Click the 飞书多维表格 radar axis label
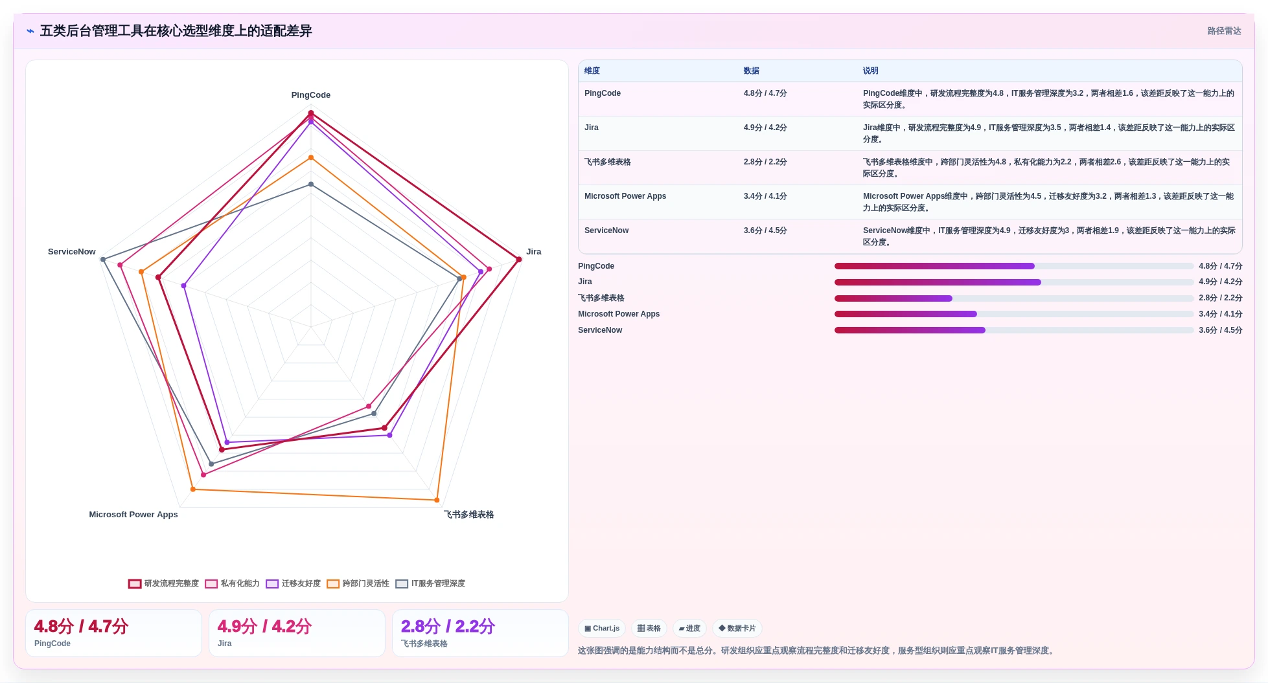1268x683 pixels. [469, 514]
